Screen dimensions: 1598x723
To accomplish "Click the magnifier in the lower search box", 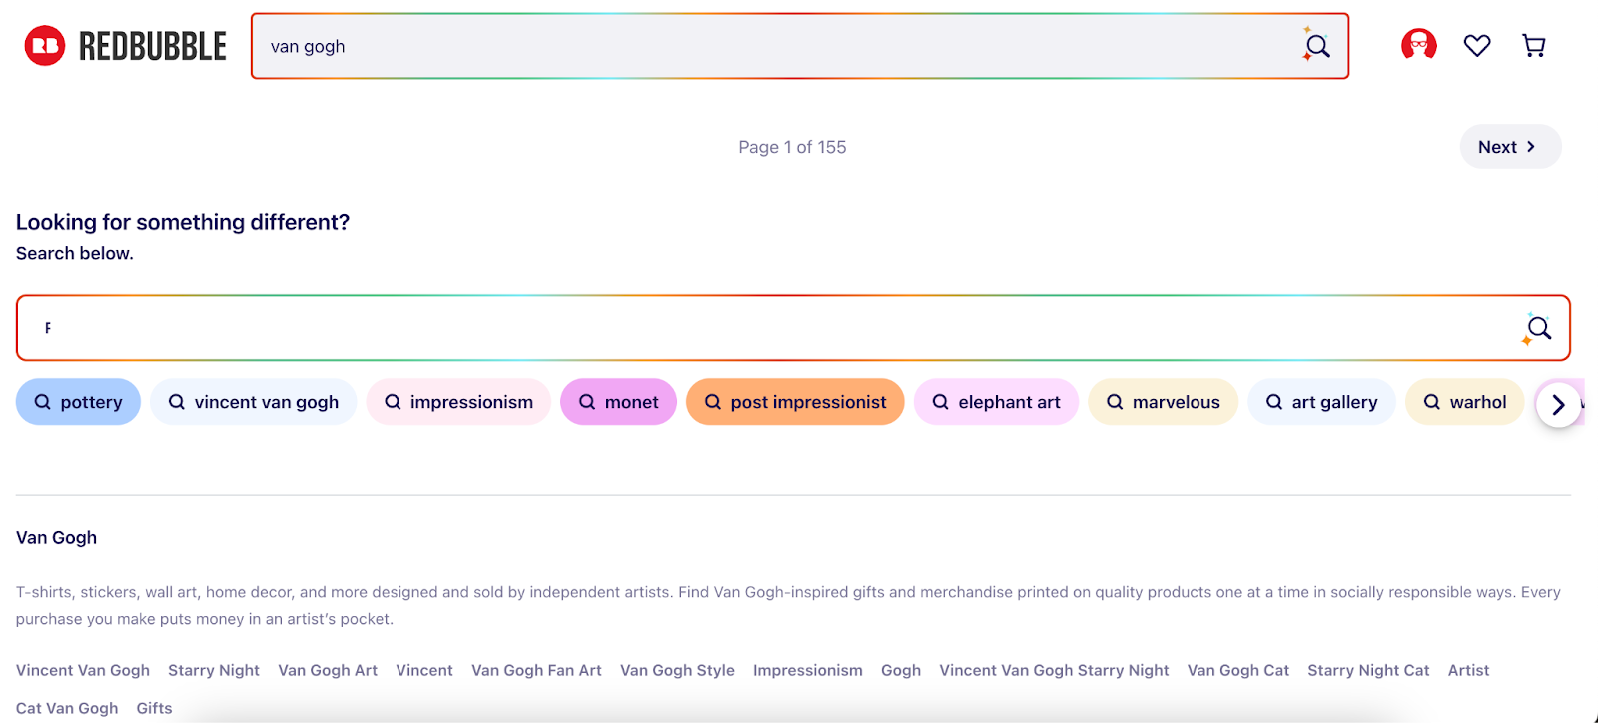I will [1538, 328].
